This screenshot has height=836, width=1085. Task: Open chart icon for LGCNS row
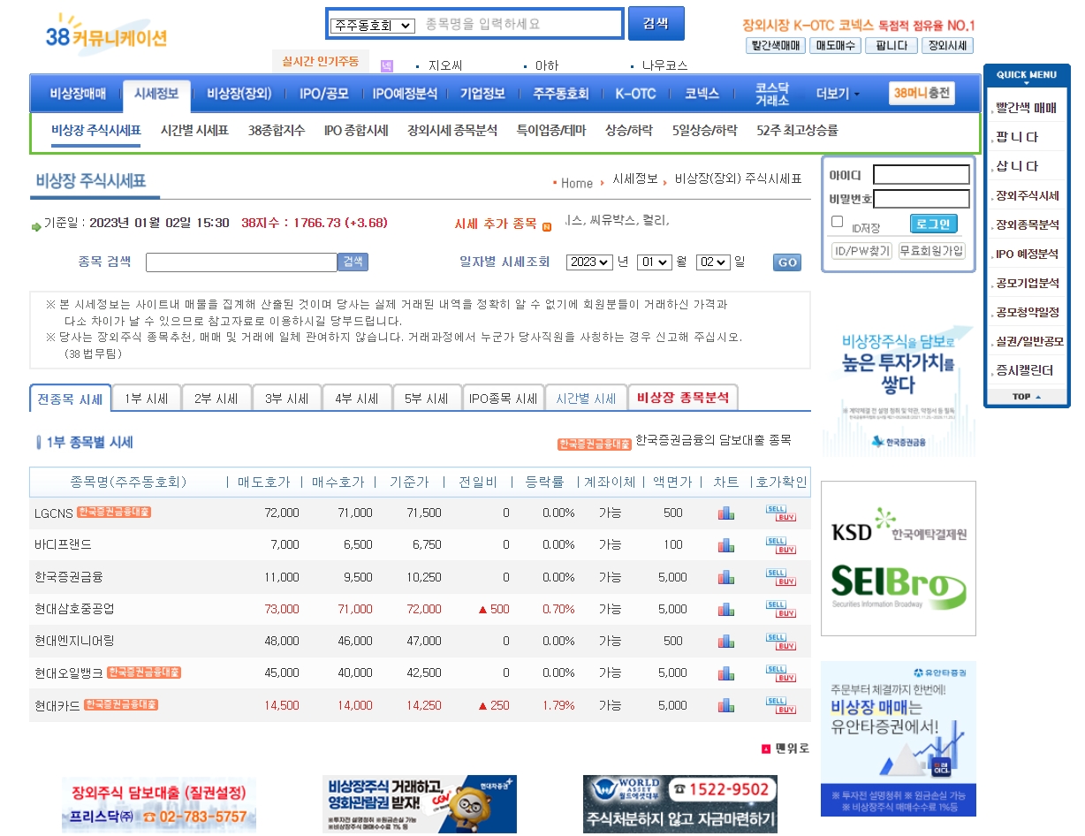725,513
